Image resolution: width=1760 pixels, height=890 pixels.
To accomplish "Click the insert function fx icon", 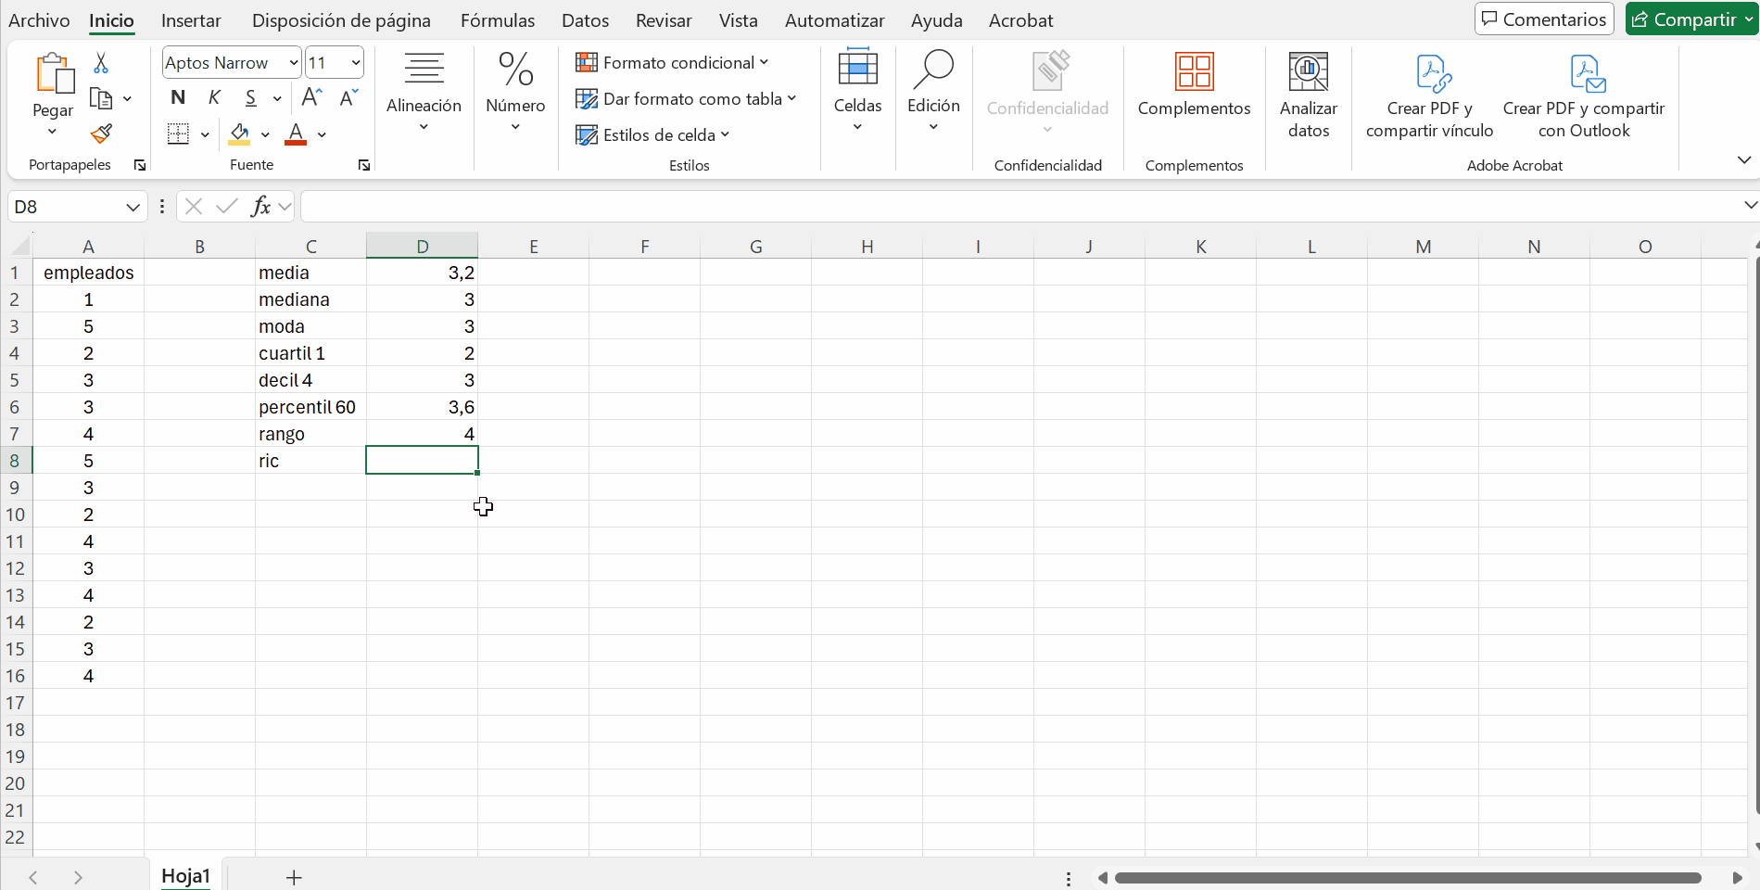I will click(x=261, y=207).
